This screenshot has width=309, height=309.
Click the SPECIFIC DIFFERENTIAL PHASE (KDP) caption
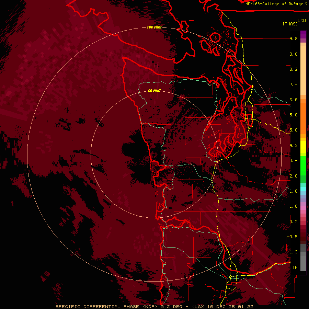(107, 307)
